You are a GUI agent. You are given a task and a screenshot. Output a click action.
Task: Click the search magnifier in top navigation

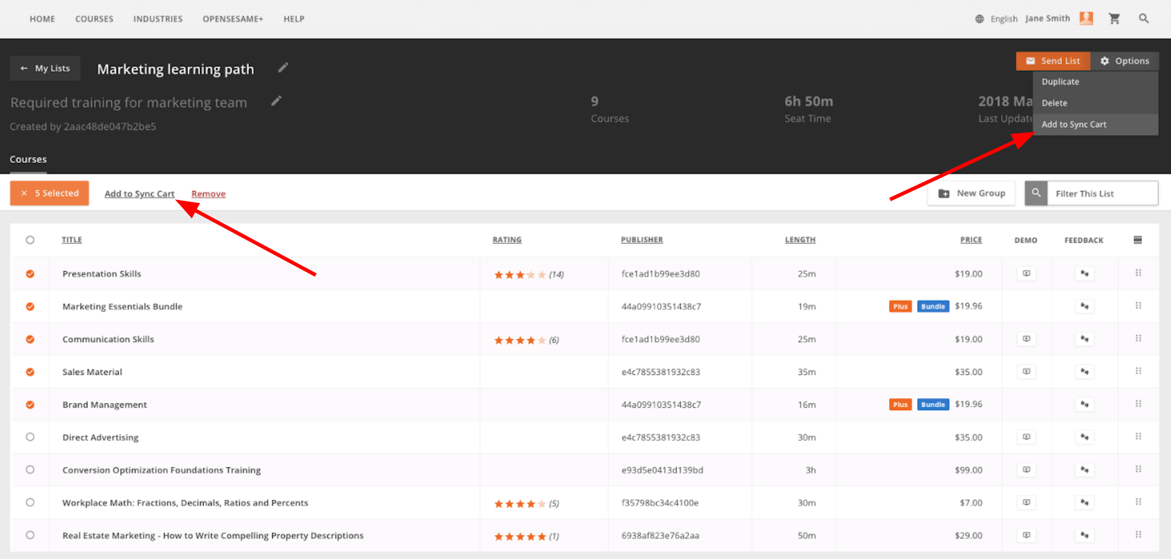coord(1144,19)
